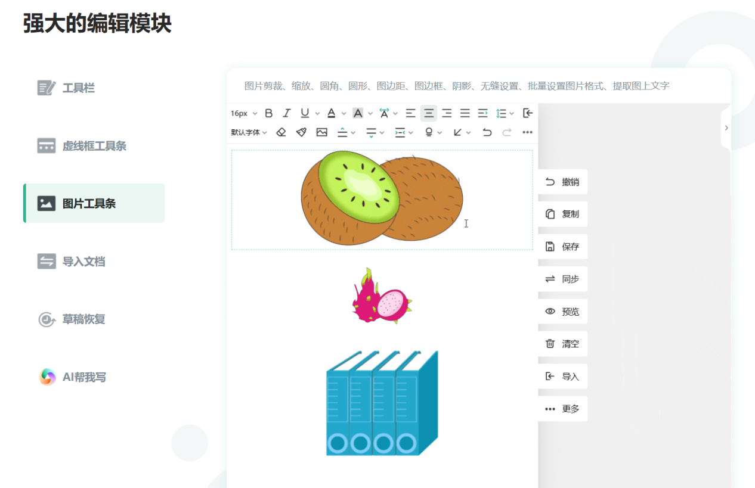The width and height of the screenshot is (755, 488).
Task: Click the light bulb icon
Action: point(428,132)
